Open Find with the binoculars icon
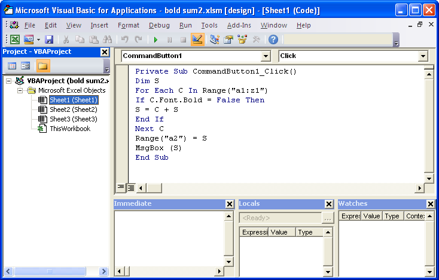The height and width of the screenshot is (280, 439). coord(107,39)
